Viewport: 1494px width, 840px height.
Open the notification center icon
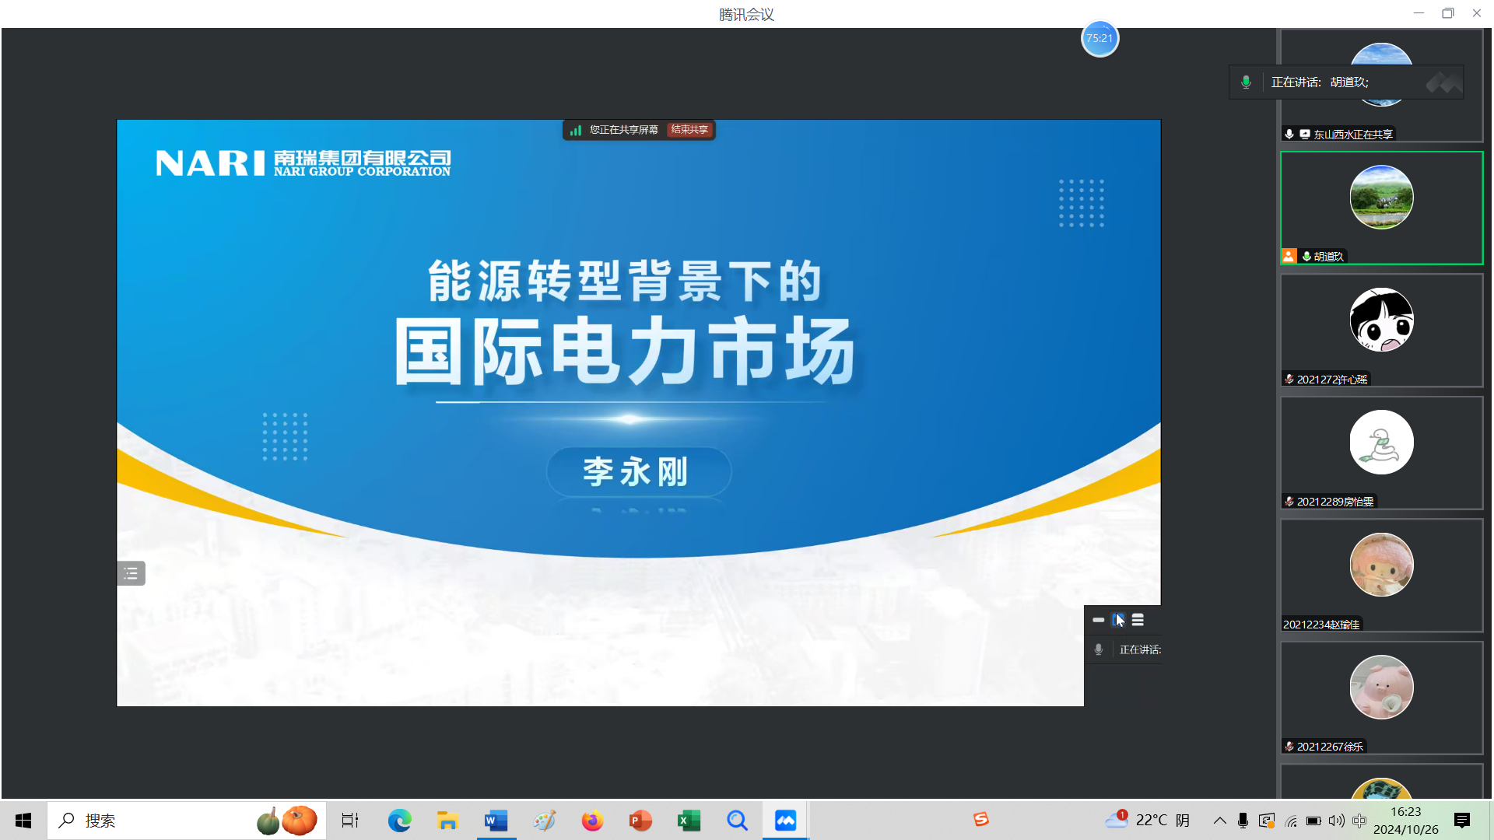point(1462,821)
